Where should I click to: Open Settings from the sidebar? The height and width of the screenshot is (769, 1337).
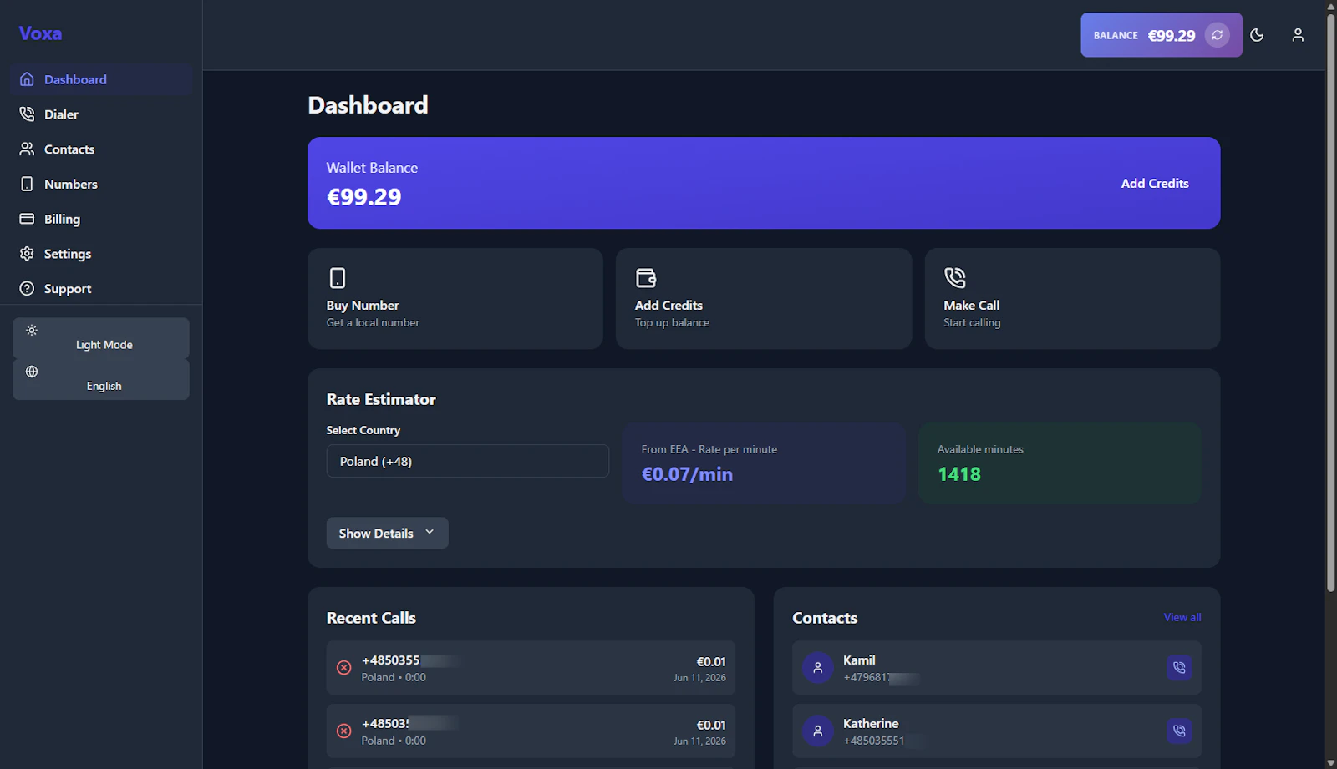(x=101, y=254)
